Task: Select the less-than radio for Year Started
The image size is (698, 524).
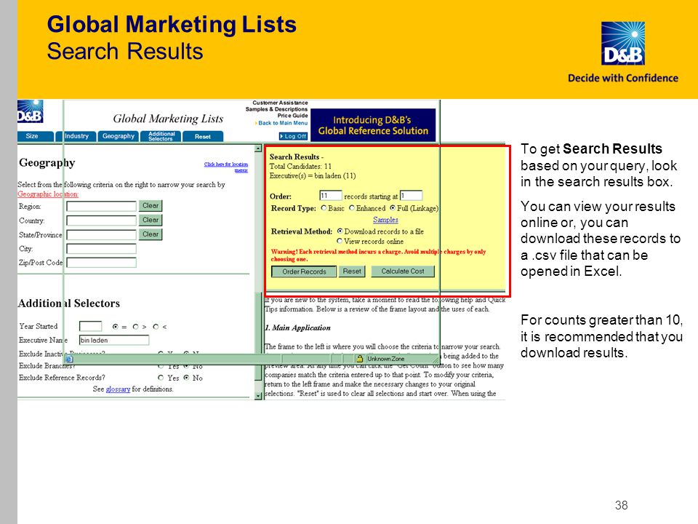Action: coord(156,327)
